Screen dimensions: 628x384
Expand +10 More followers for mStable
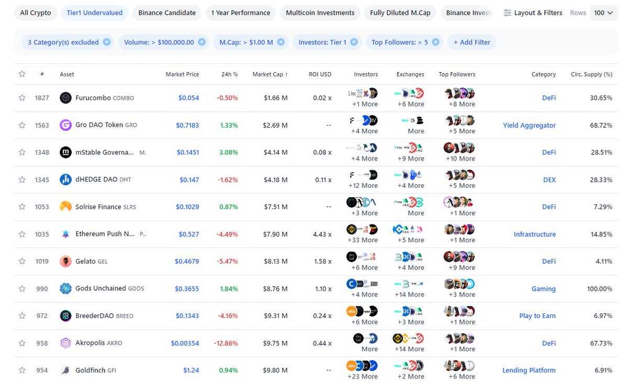click(460, 159)
